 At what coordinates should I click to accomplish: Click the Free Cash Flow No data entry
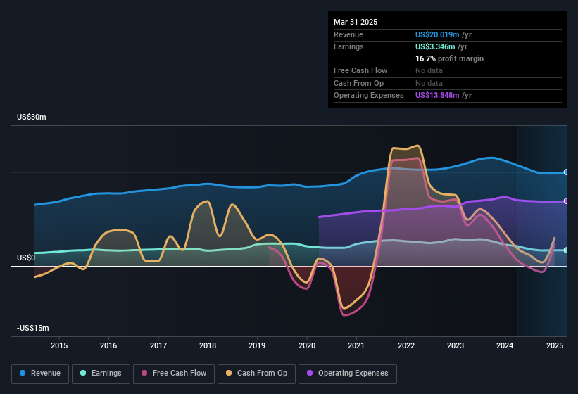click(429, 70)
